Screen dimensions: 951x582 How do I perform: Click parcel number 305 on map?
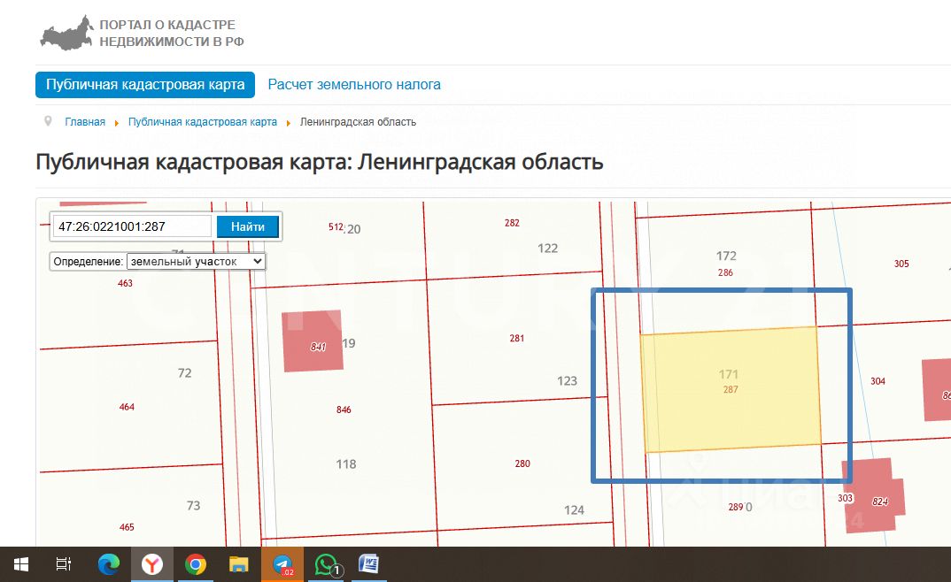(901, 264)
